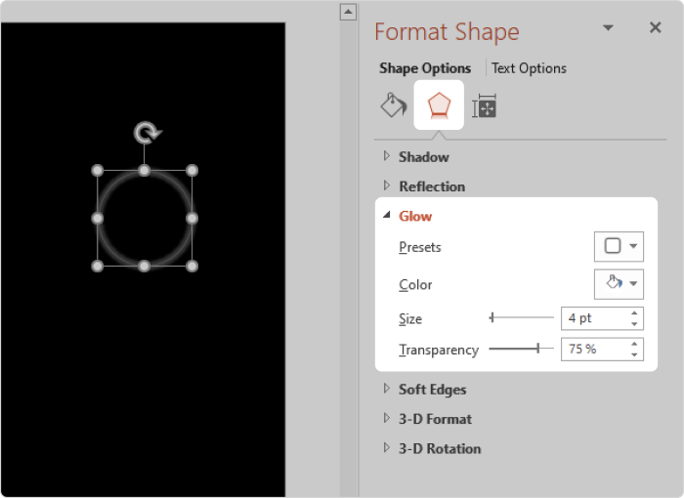The image size is (684, 498).
Task: Decrease glow Size with down spinner
Action: pyautogui.click(x=634, y=324)
